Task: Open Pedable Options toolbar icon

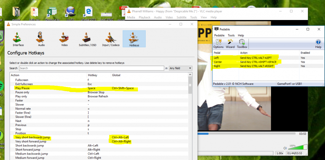Action: 218,44
